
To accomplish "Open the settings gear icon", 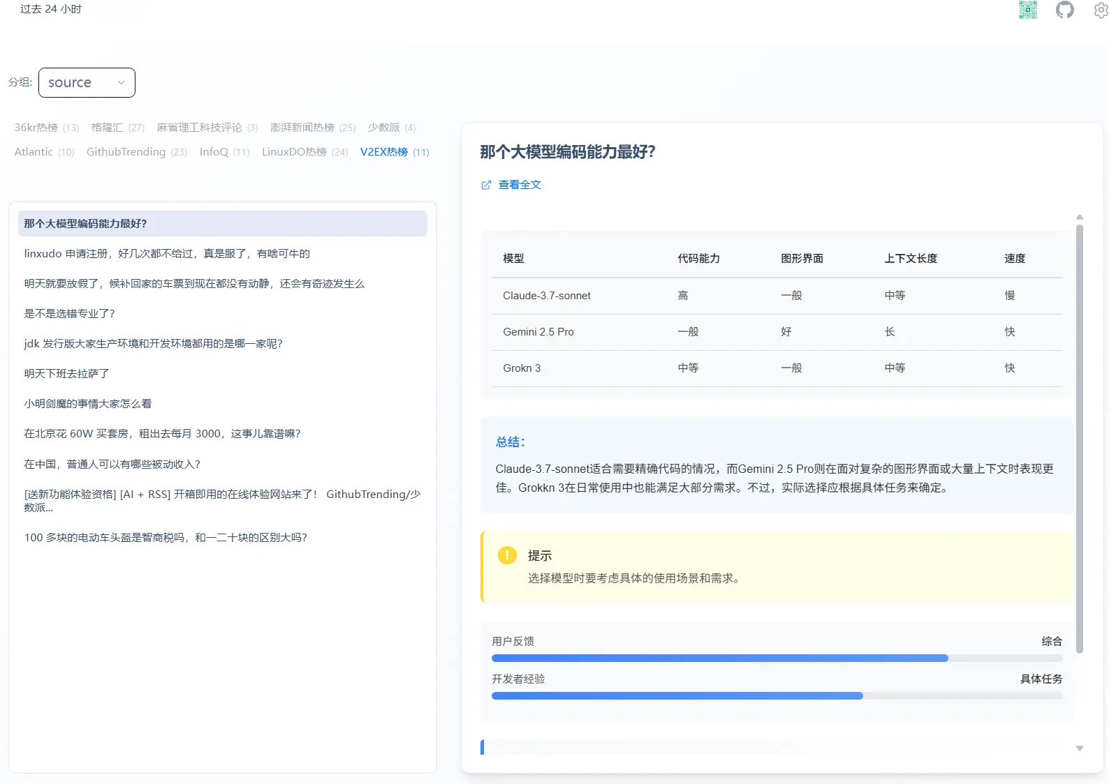I will 1101,10.
